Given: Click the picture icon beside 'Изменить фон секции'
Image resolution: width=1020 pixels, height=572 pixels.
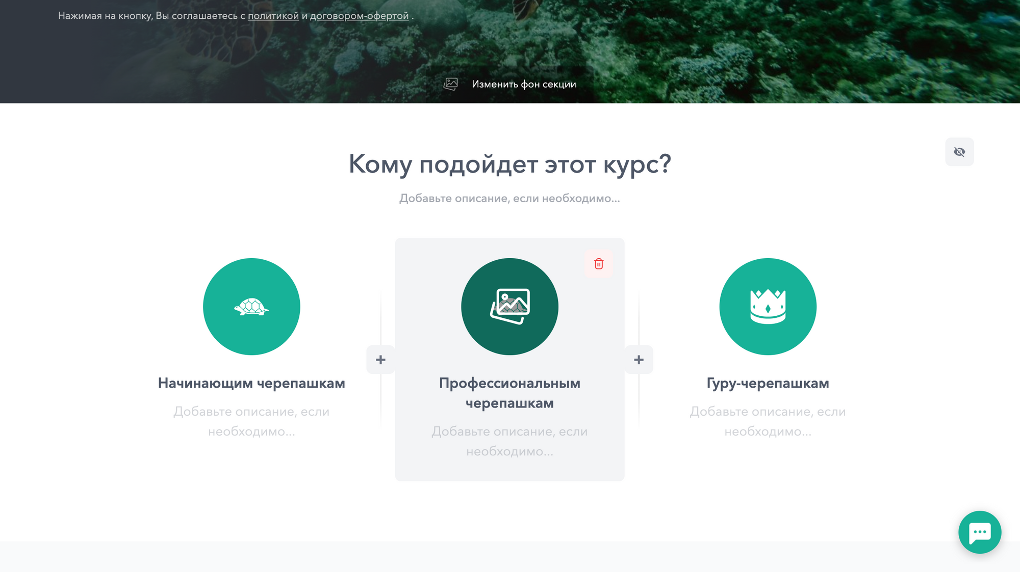Looking at the screenshot, I should coord(450,84).
